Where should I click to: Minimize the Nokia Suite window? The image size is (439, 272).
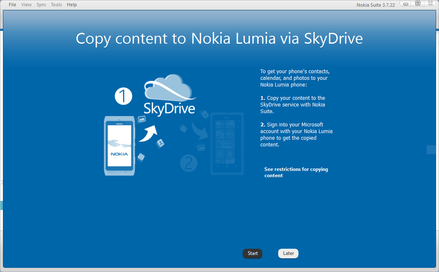click(x=405, y=3)
